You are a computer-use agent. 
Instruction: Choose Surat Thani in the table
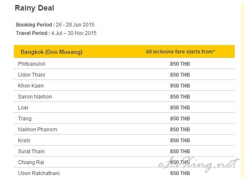pos(31,151)
